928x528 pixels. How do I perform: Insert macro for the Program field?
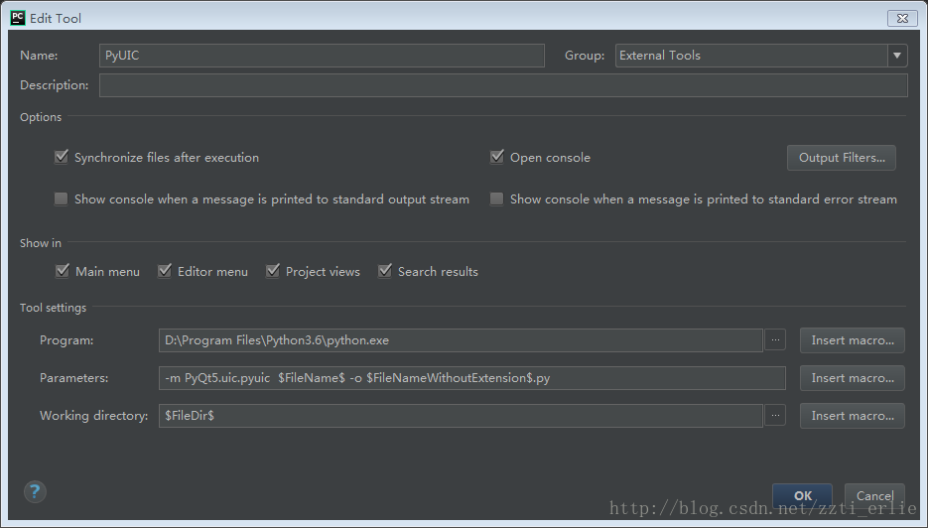(852, 340)
